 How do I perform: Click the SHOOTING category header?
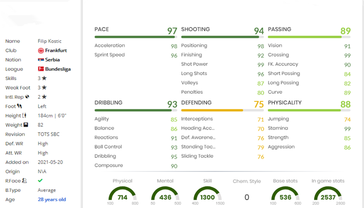coord(196,30)
